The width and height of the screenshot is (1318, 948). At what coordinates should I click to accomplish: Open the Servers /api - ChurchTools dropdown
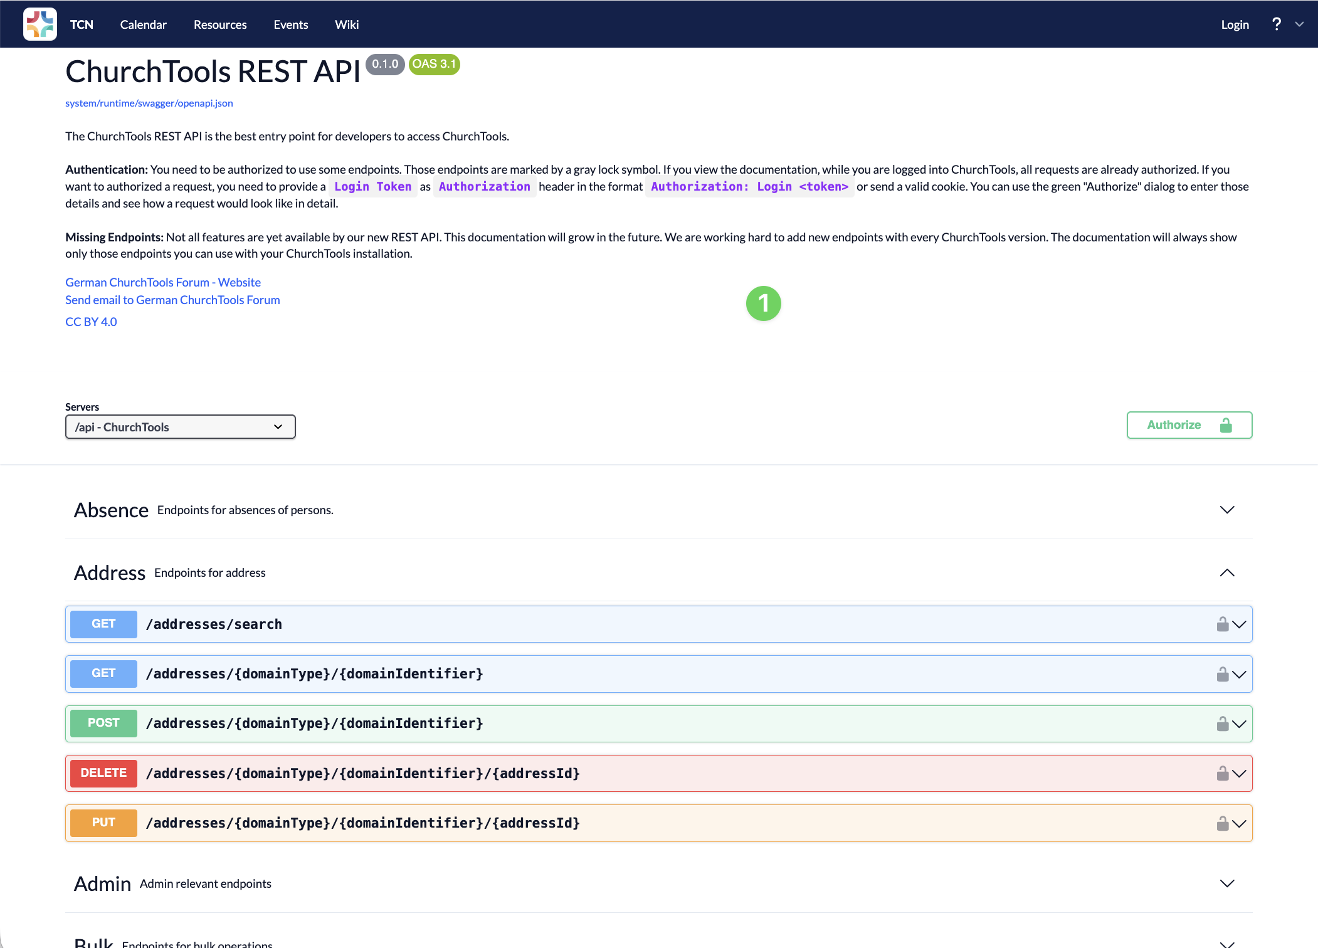[181, 427]
